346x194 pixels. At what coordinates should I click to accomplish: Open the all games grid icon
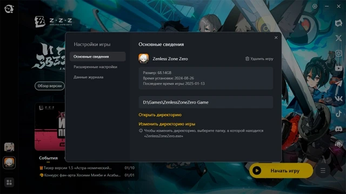9,182
